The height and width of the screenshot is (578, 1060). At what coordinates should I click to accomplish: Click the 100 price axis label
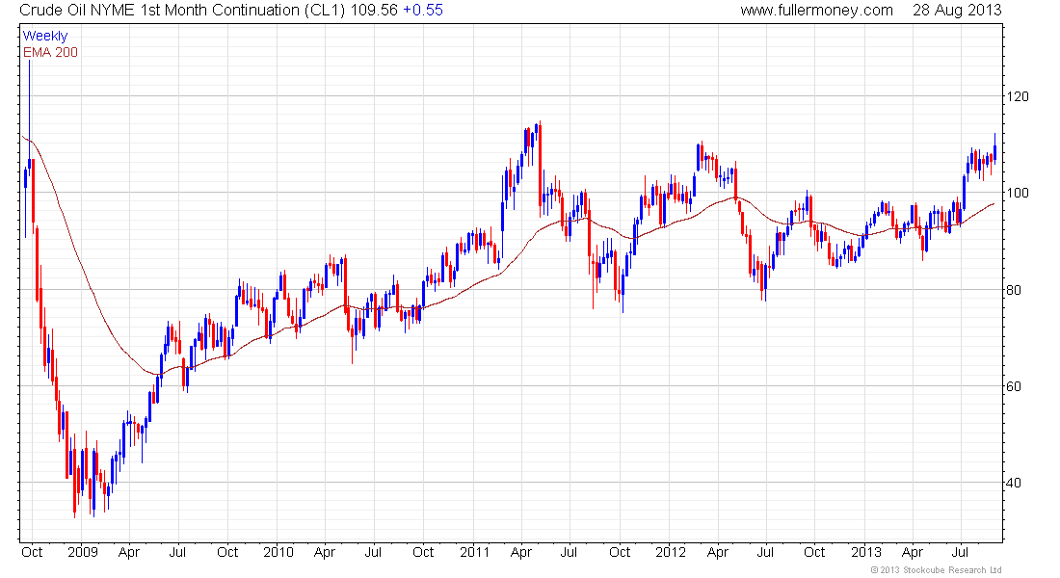pos(1018,193)
